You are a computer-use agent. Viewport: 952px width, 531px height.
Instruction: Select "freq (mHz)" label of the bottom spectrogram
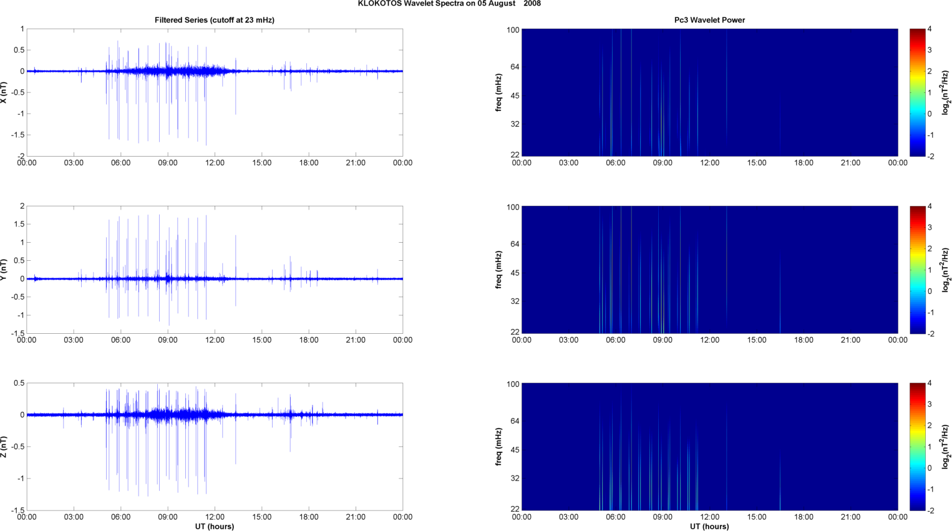499,447
